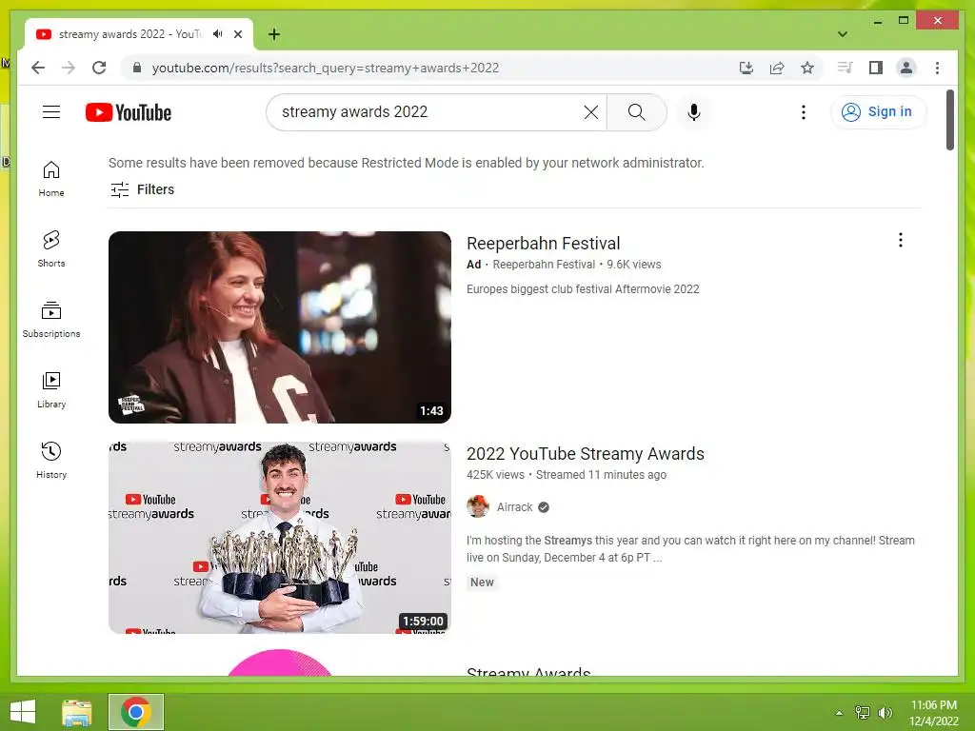The width and height of the screenshot is (975, 731).
Task: Toggle the Chrome side panel
Action: [876, 68]
